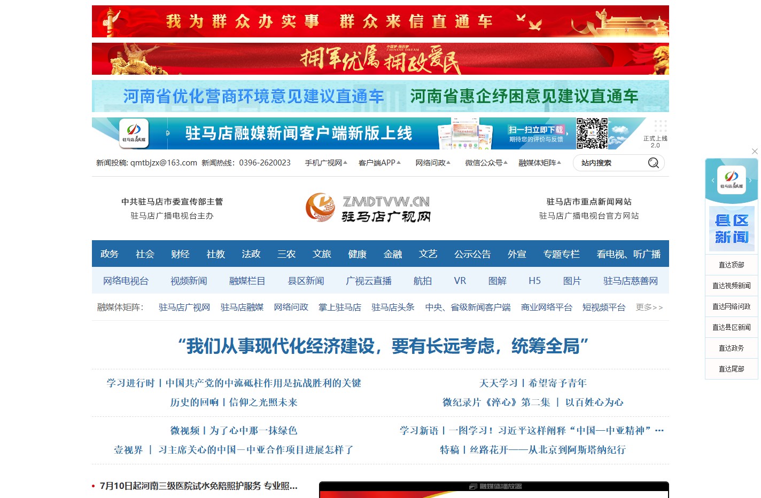The image size is (761, 498).
Task: Open the 金融 navigation tab
Action: [x=393, y=254]
